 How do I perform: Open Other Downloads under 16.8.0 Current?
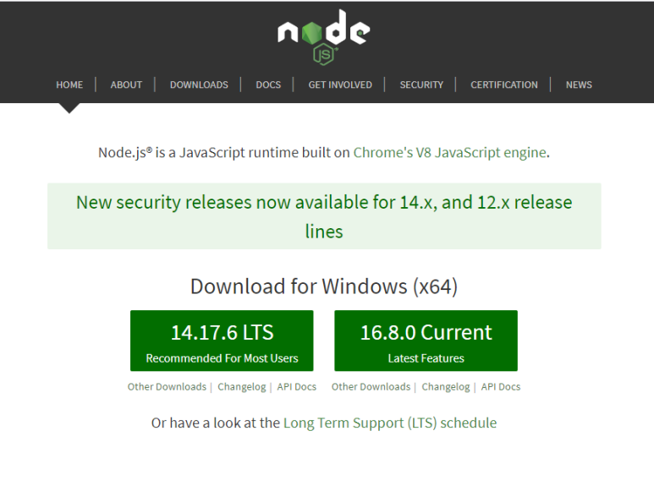click(x=371, y=386)
